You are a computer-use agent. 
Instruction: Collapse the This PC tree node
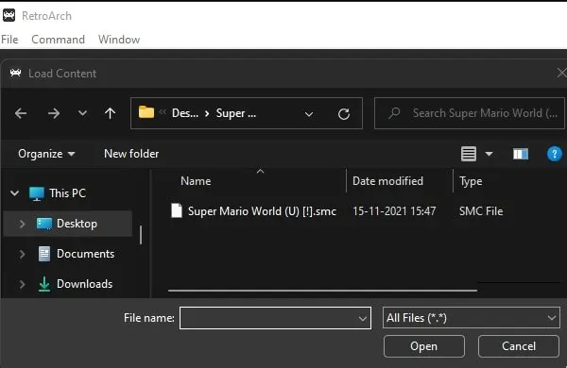(x=14, y=193)
